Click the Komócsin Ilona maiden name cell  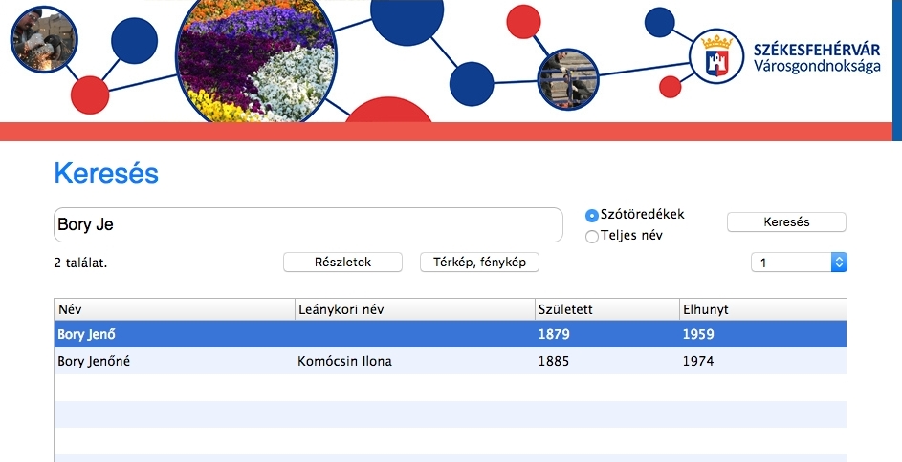(x=345, y=362)
